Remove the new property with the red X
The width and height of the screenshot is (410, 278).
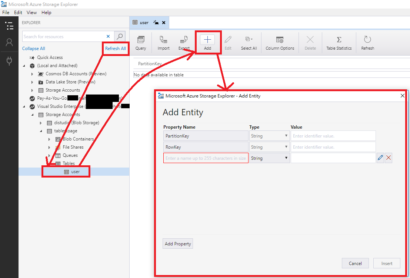(x=389, y=158)
